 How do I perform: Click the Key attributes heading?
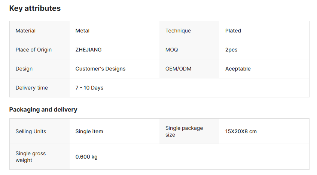coord(35,8)
